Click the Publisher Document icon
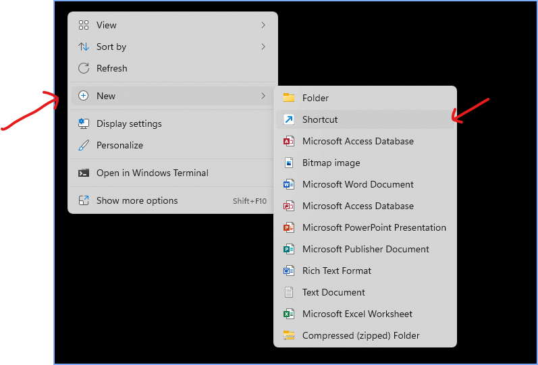 pos(289,249)
